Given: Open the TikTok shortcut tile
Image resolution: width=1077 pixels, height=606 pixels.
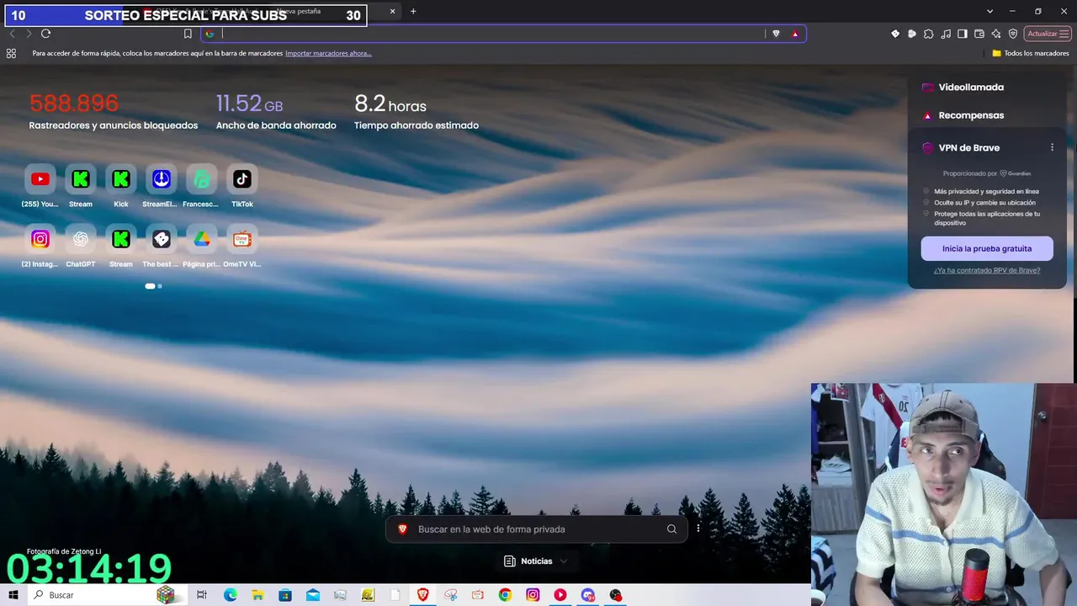Looking at the screenshot, I should pyautogui.click(x=242, y=179).
